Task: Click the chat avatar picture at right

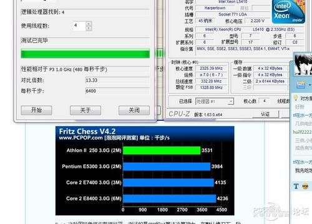Action: (x=303, y=65)
